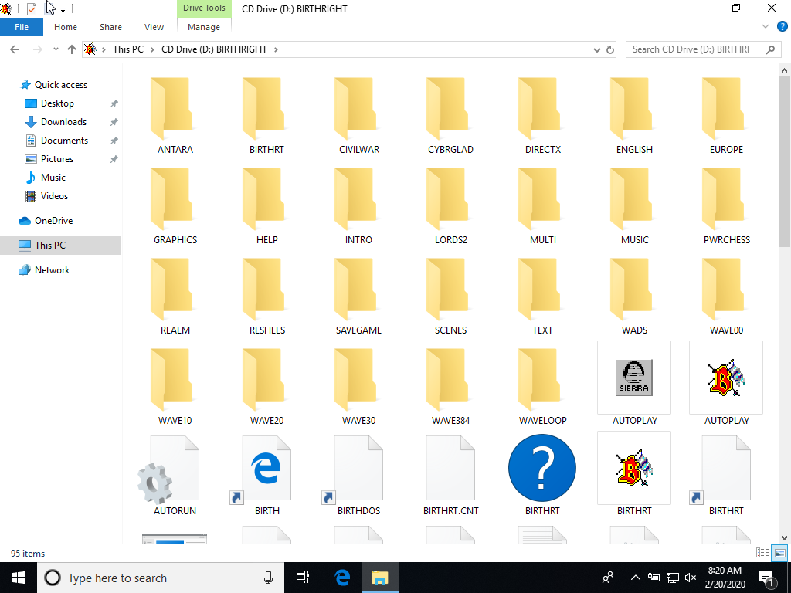Image resolution: width=791 pixels, height=593 pixels.
Task: Select the HELP folder
Action: click(x=266, y=206)
